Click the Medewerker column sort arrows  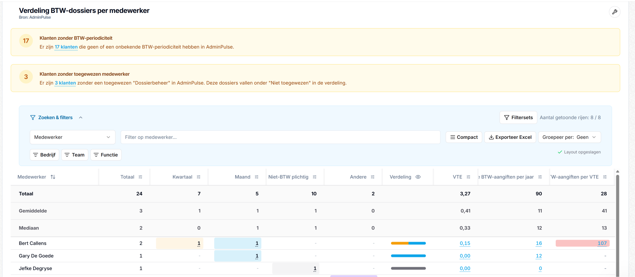coord(53,177)
